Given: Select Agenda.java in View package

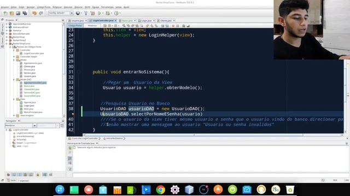Looking at the screenshot, I should 30,102.
